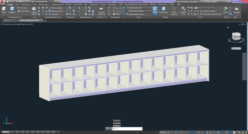Viewport: 248px width, 134px height.
Task: Click the Save icon in quick access toolbar
Action: [x=13, y=2]
